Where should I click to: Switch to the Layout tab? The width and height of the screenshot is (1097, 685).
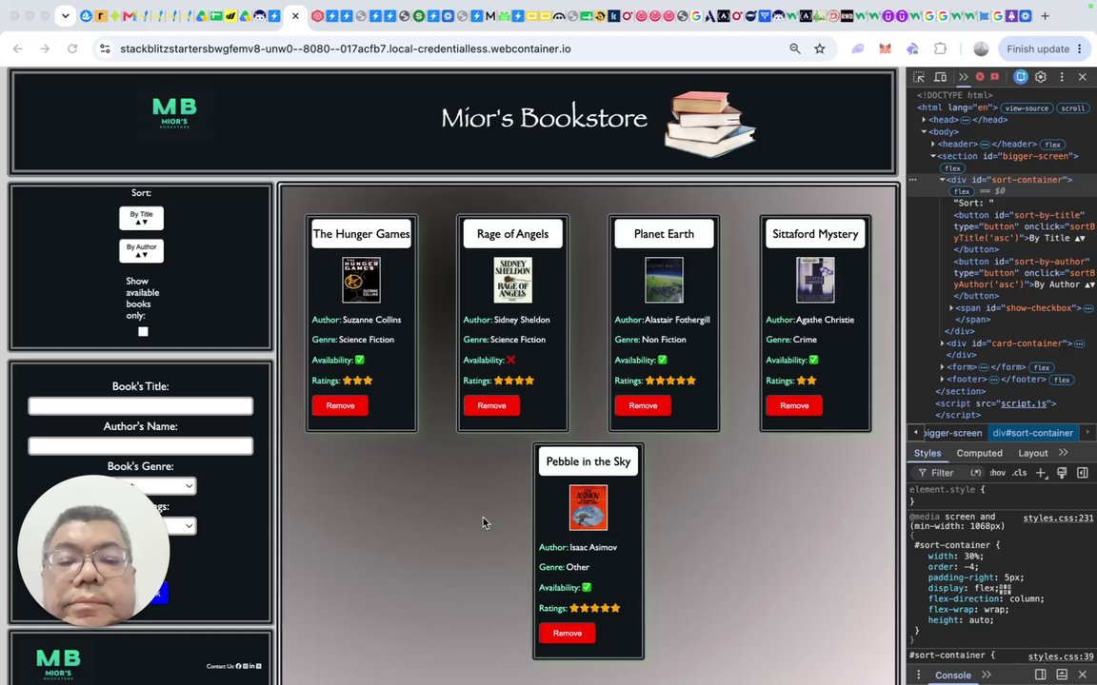pyautogui.click(x=1032, y=453)
